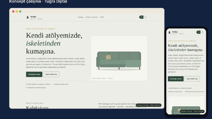
Task: Open the Katalog nav link
Action: [x=80, y=17]
